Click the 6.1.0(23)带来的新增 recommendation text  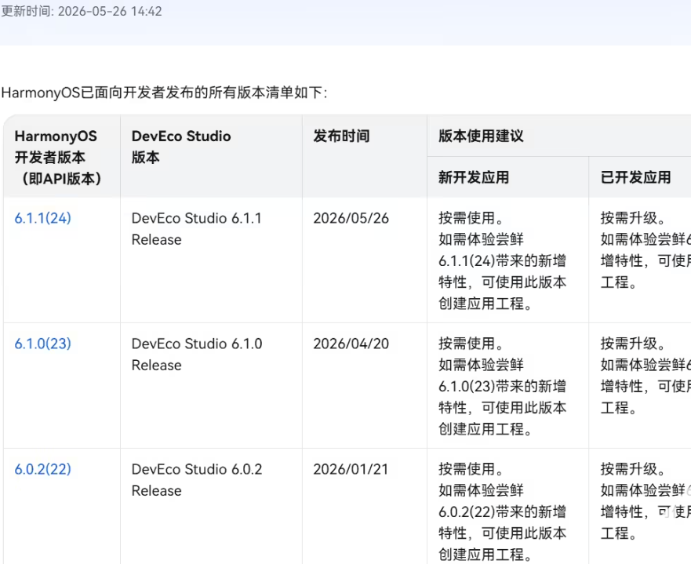click(x=503, y=387)
